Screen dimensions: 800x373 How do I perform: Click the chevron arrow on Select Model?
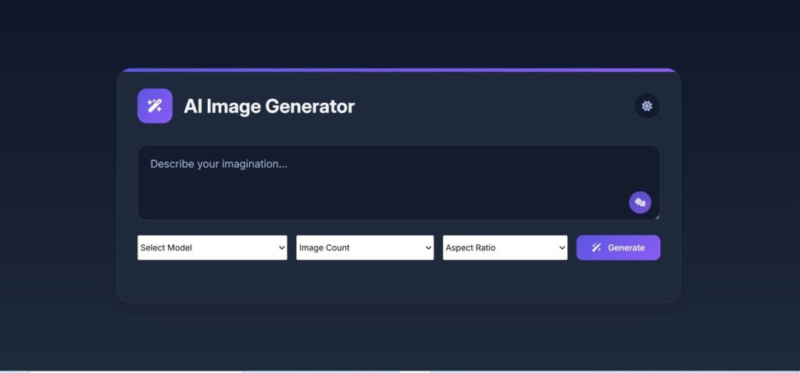pos(281,248)
